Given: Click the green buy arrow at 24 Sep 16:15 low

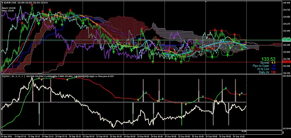Looking at the screenshot, I should pyautogui.click(x=153, y=62).
